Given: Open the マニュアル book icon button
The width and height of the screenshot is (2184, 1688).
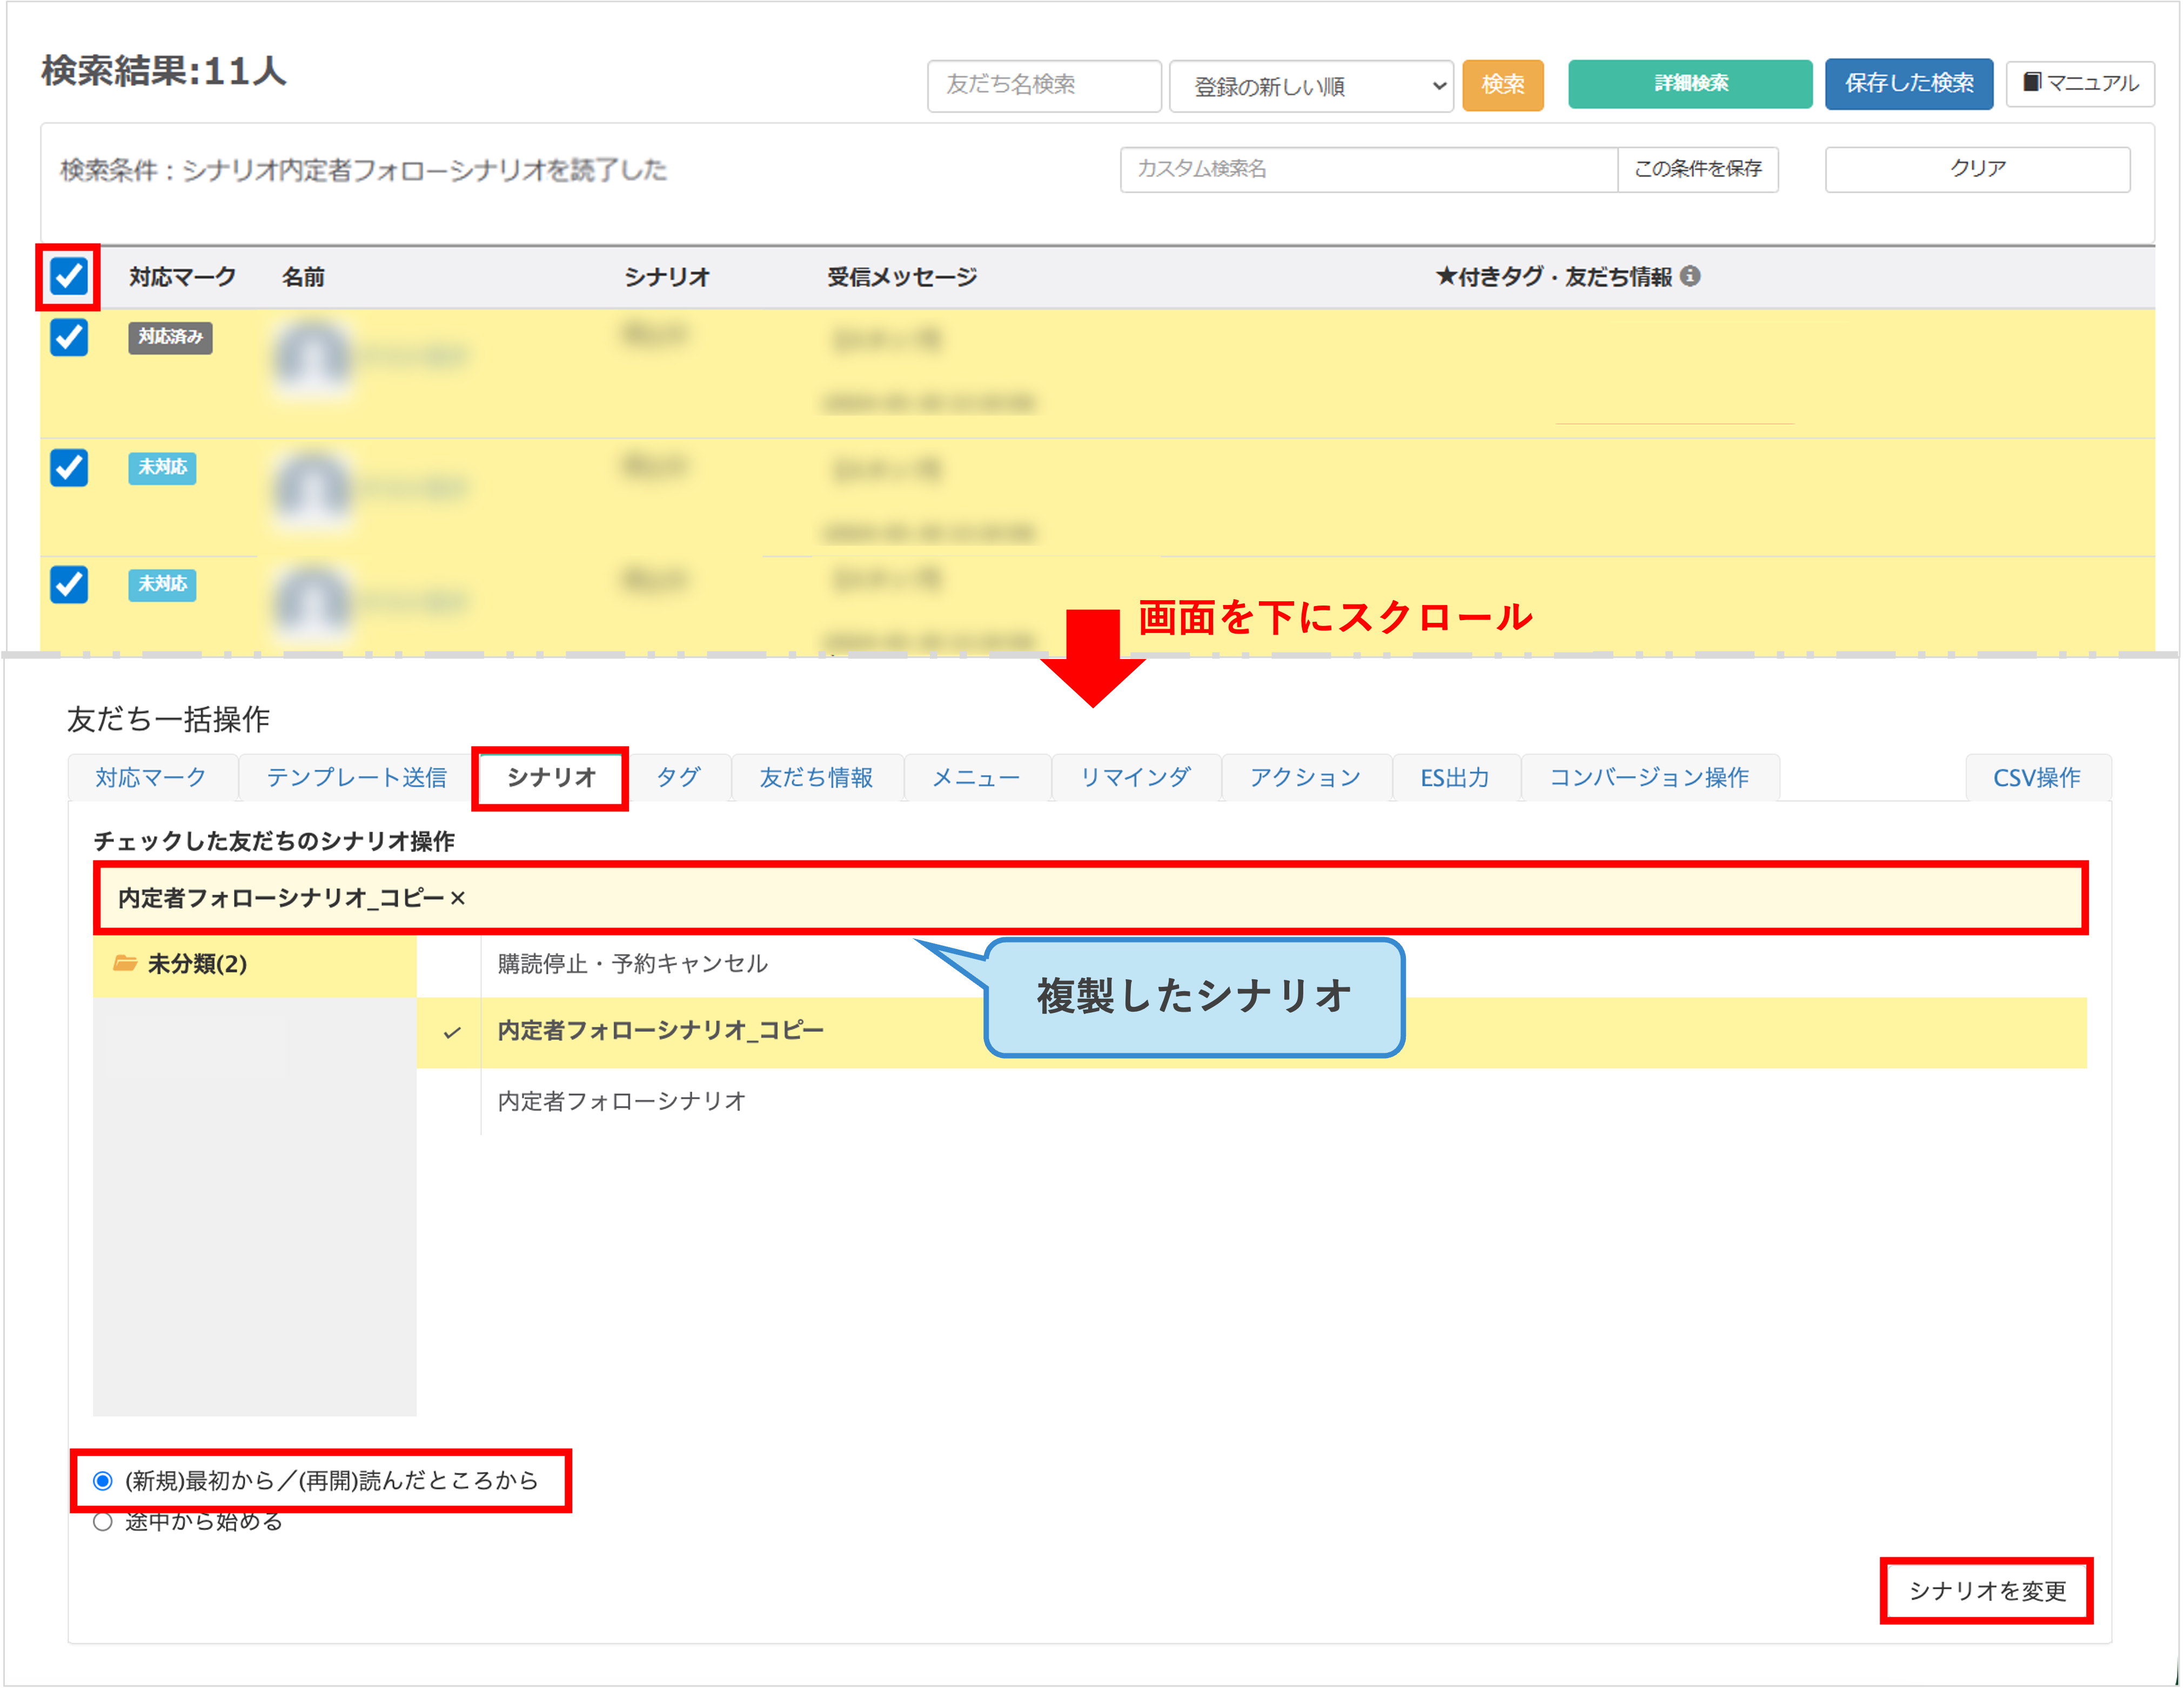Looking at the screenshot, I should [2079, 83].
